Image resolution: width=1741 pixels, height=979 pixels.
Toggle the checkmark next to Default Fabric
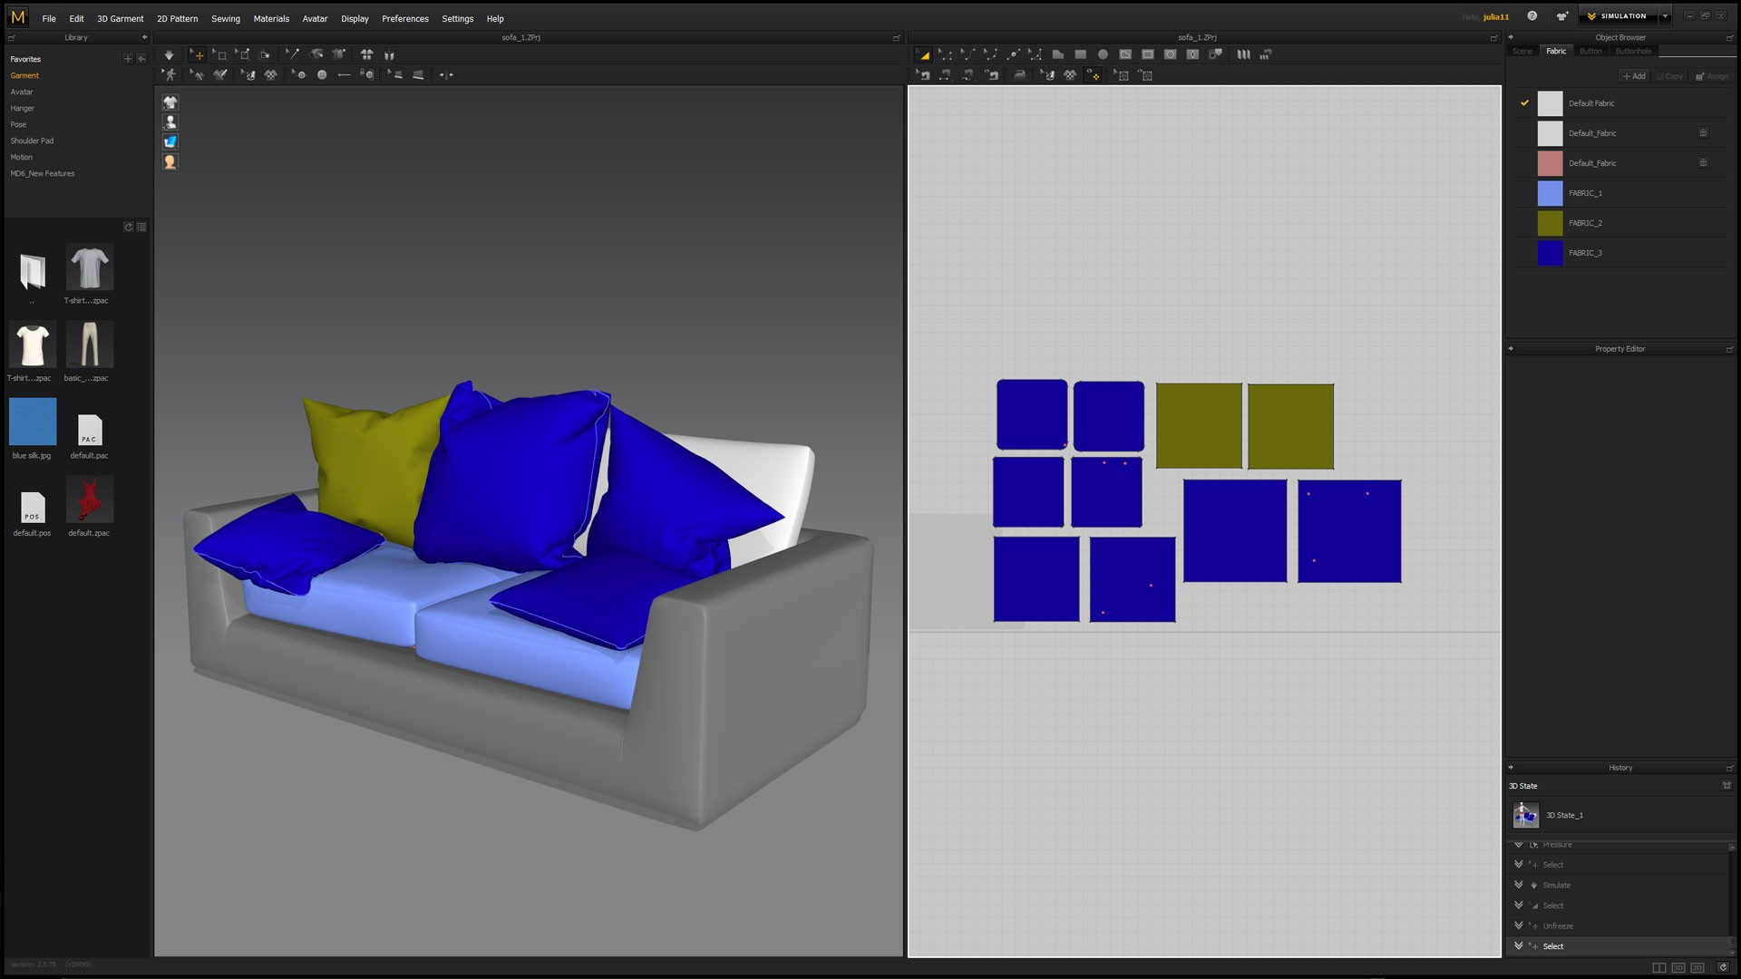[x=1524, y=103]
